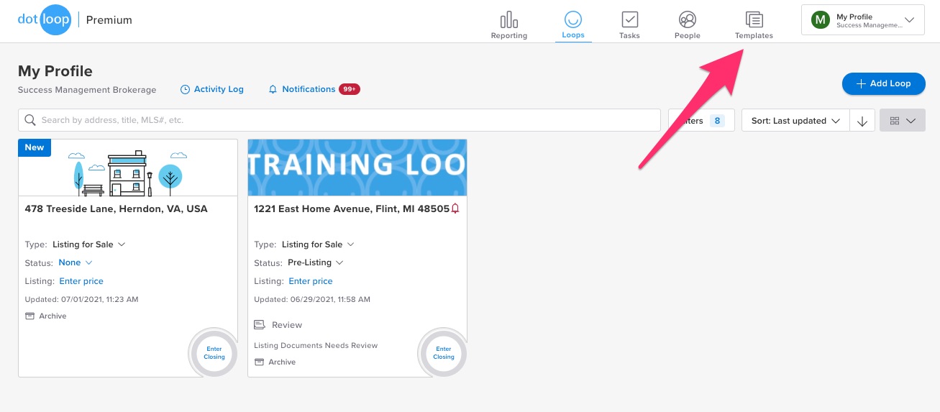Open the Templates icon
The height and width of the screenshot is (412, 940).
[x=754, y=20]
